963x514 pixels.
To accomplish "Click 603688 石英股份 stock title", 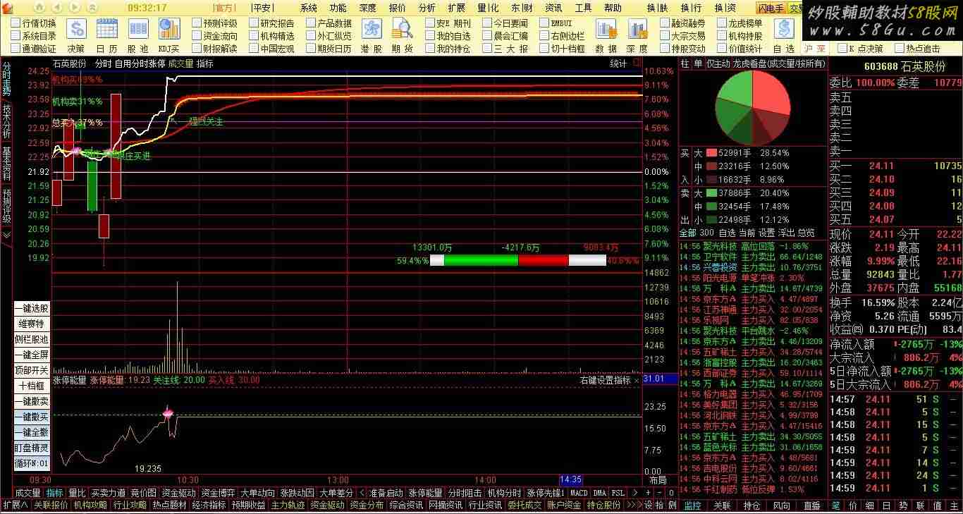I will [x=905, y=66].
